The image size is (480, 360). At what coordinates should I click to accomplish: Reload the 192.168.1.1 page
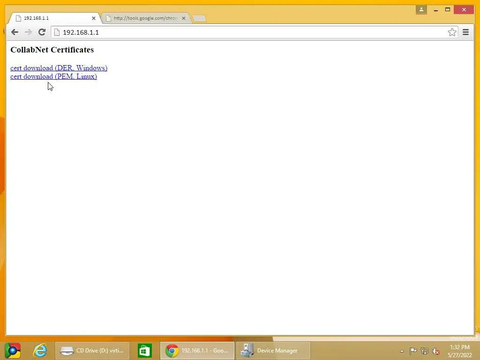(x=42, y=32)
